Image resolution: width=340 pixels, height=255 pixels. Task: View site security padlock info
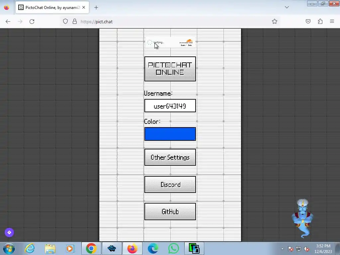75,22
